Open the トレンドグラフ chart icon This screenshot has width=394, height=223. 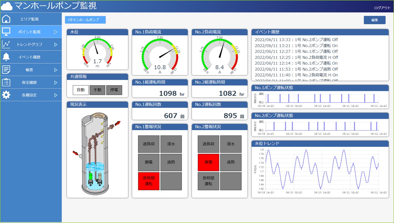6,44
